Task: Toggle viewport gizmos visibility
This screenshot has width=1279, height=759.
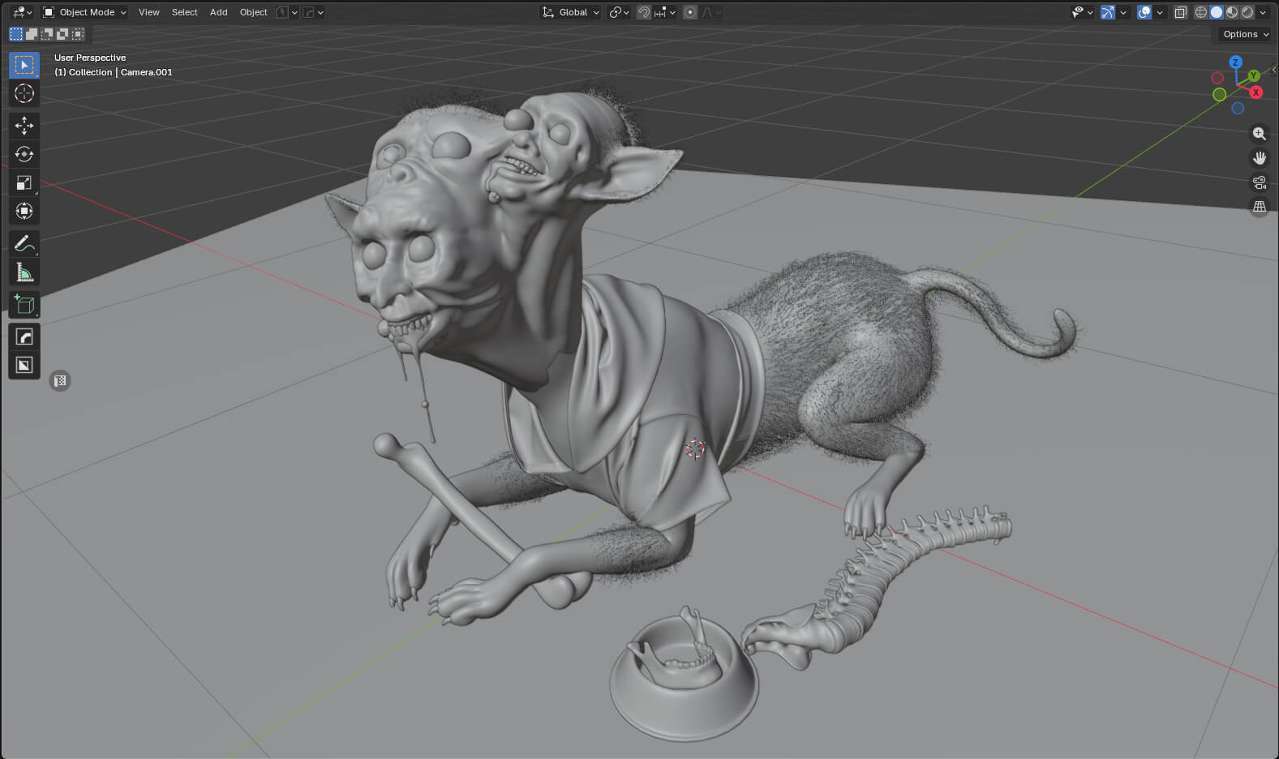Action: pos(1108,12)
